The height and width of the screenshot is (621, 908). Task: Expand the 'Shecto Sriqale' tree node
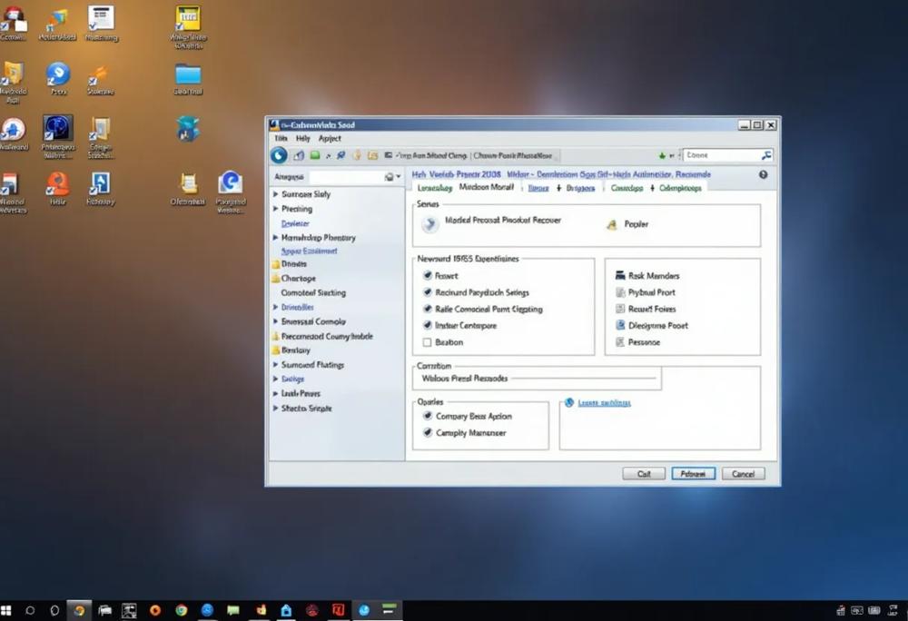coord(276,408)
